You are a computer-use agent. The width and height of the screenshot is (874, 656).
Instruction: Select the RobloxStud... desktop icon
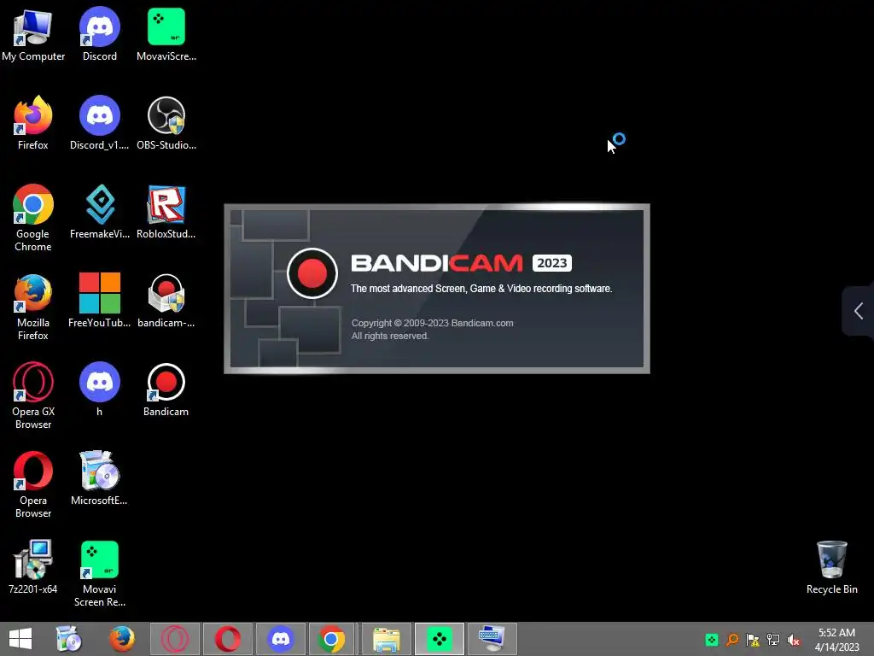click(166, 212)
